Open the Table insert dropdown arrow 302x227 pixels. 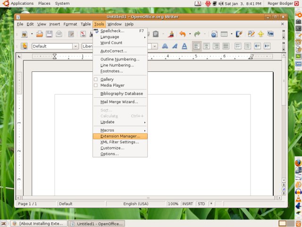232,34
